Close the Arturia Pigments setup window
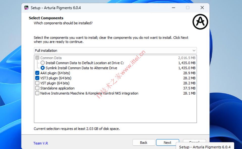 pyautogui.click(x=202, y=8)
